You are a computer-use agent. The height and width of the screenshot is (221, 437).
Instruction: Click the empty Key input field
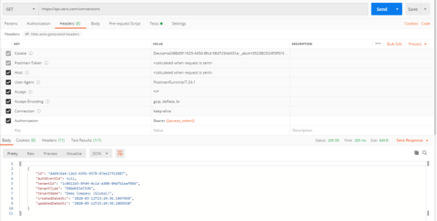pos(82,130)
